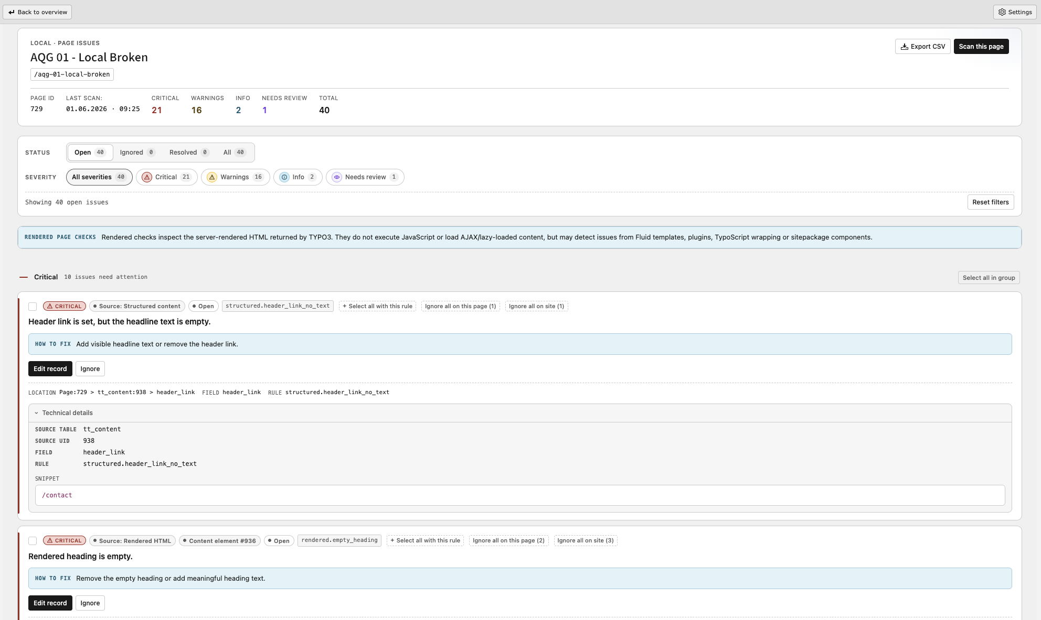
Task: Click the structured.header_link_no_text rule tag
Action: click(x=278, y=306)
